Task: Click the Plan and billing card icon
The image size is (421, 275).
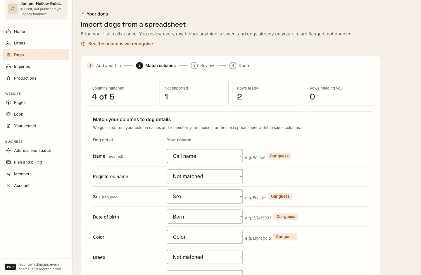Action: point(8,162)
